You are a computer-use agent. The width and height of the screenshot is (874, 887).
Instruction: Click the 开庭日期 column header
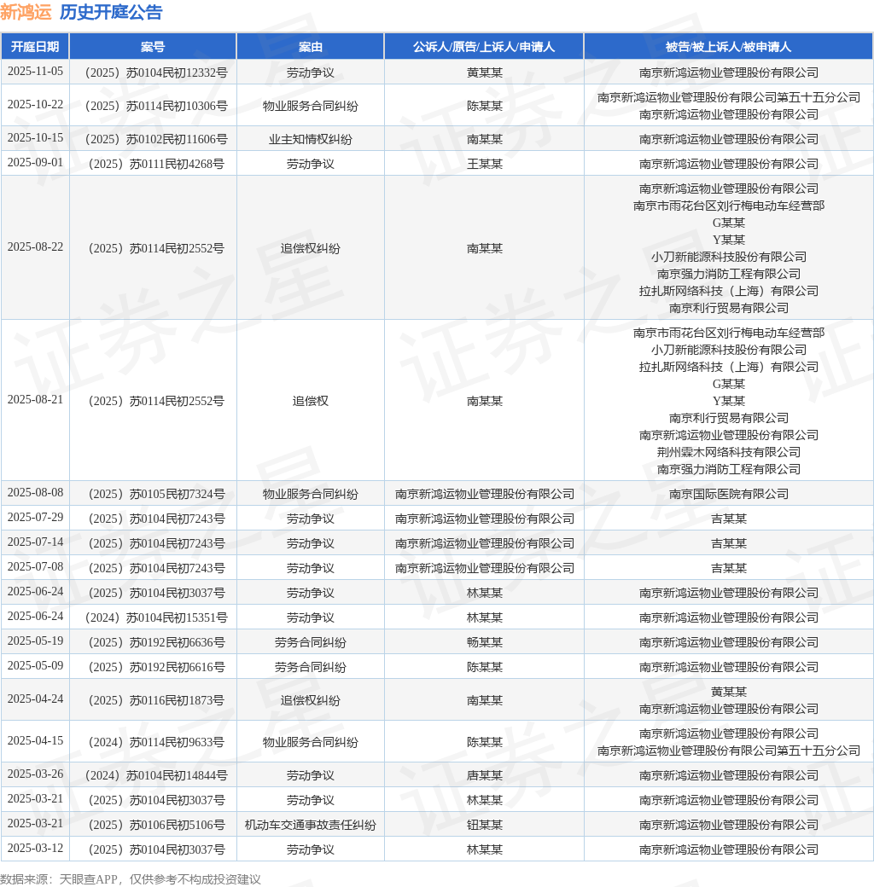pos(35,46)
